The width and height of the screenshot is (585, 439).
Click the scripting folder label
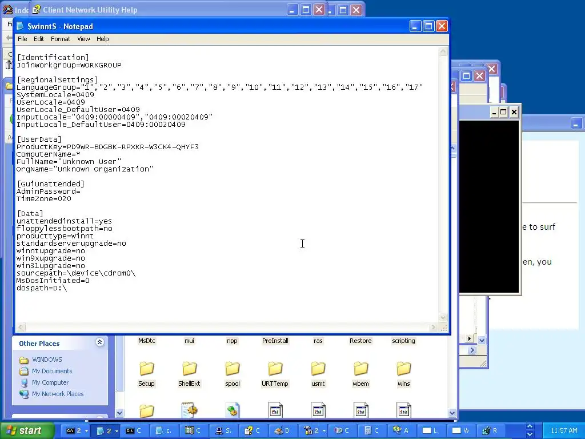click(403, 341)
